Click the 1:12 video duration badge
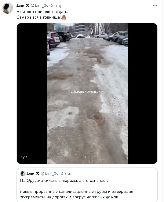The height and width of the screenshot is (202, 164). click(x=24, y=158)
